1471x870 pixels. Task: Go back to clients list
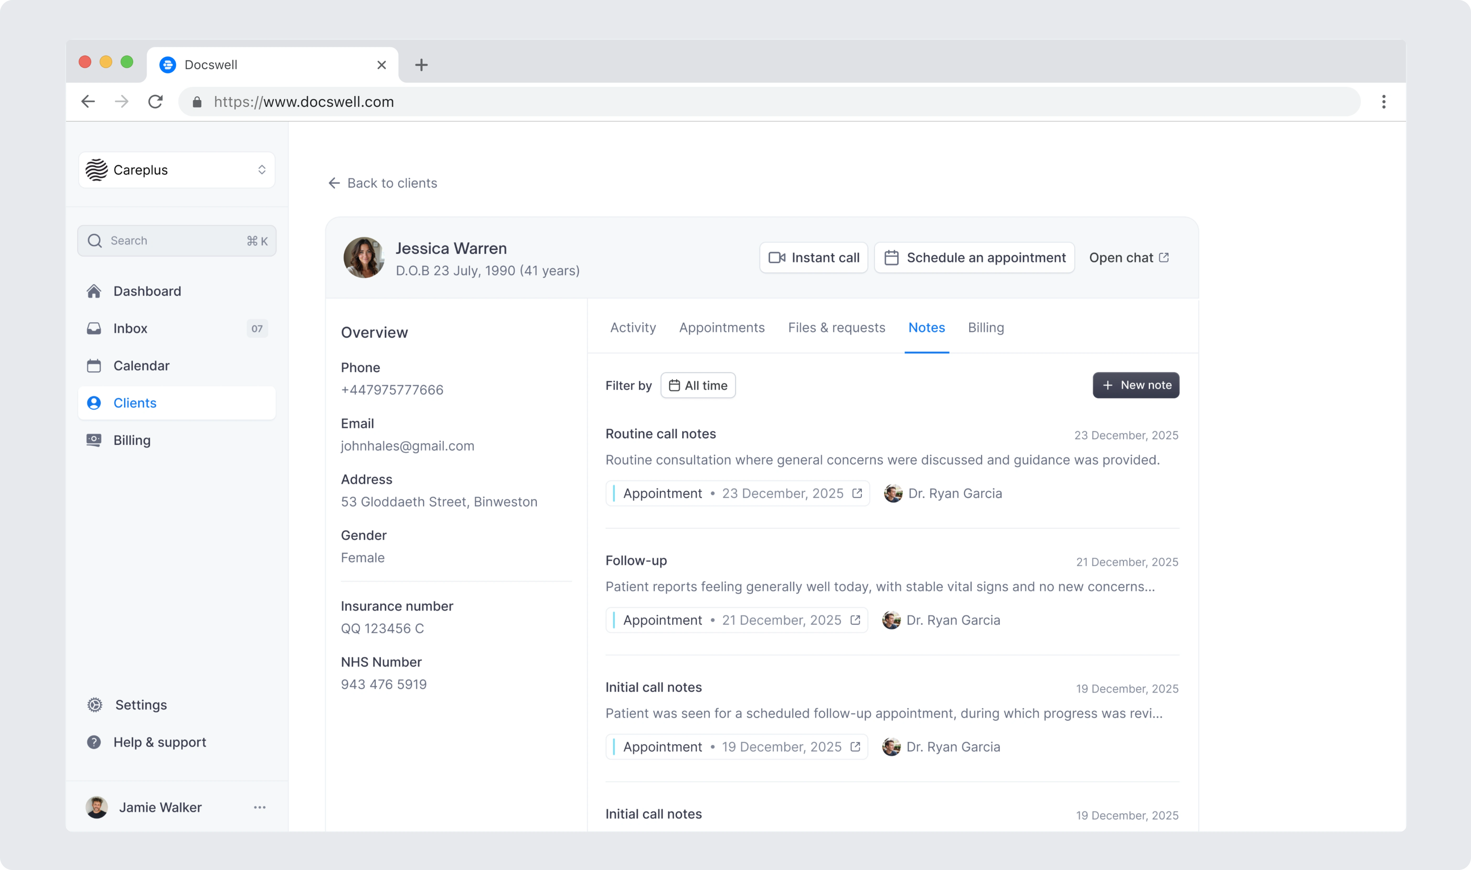coord(383,183)
